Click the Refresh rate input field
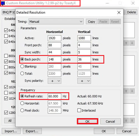 pos(55,96)
